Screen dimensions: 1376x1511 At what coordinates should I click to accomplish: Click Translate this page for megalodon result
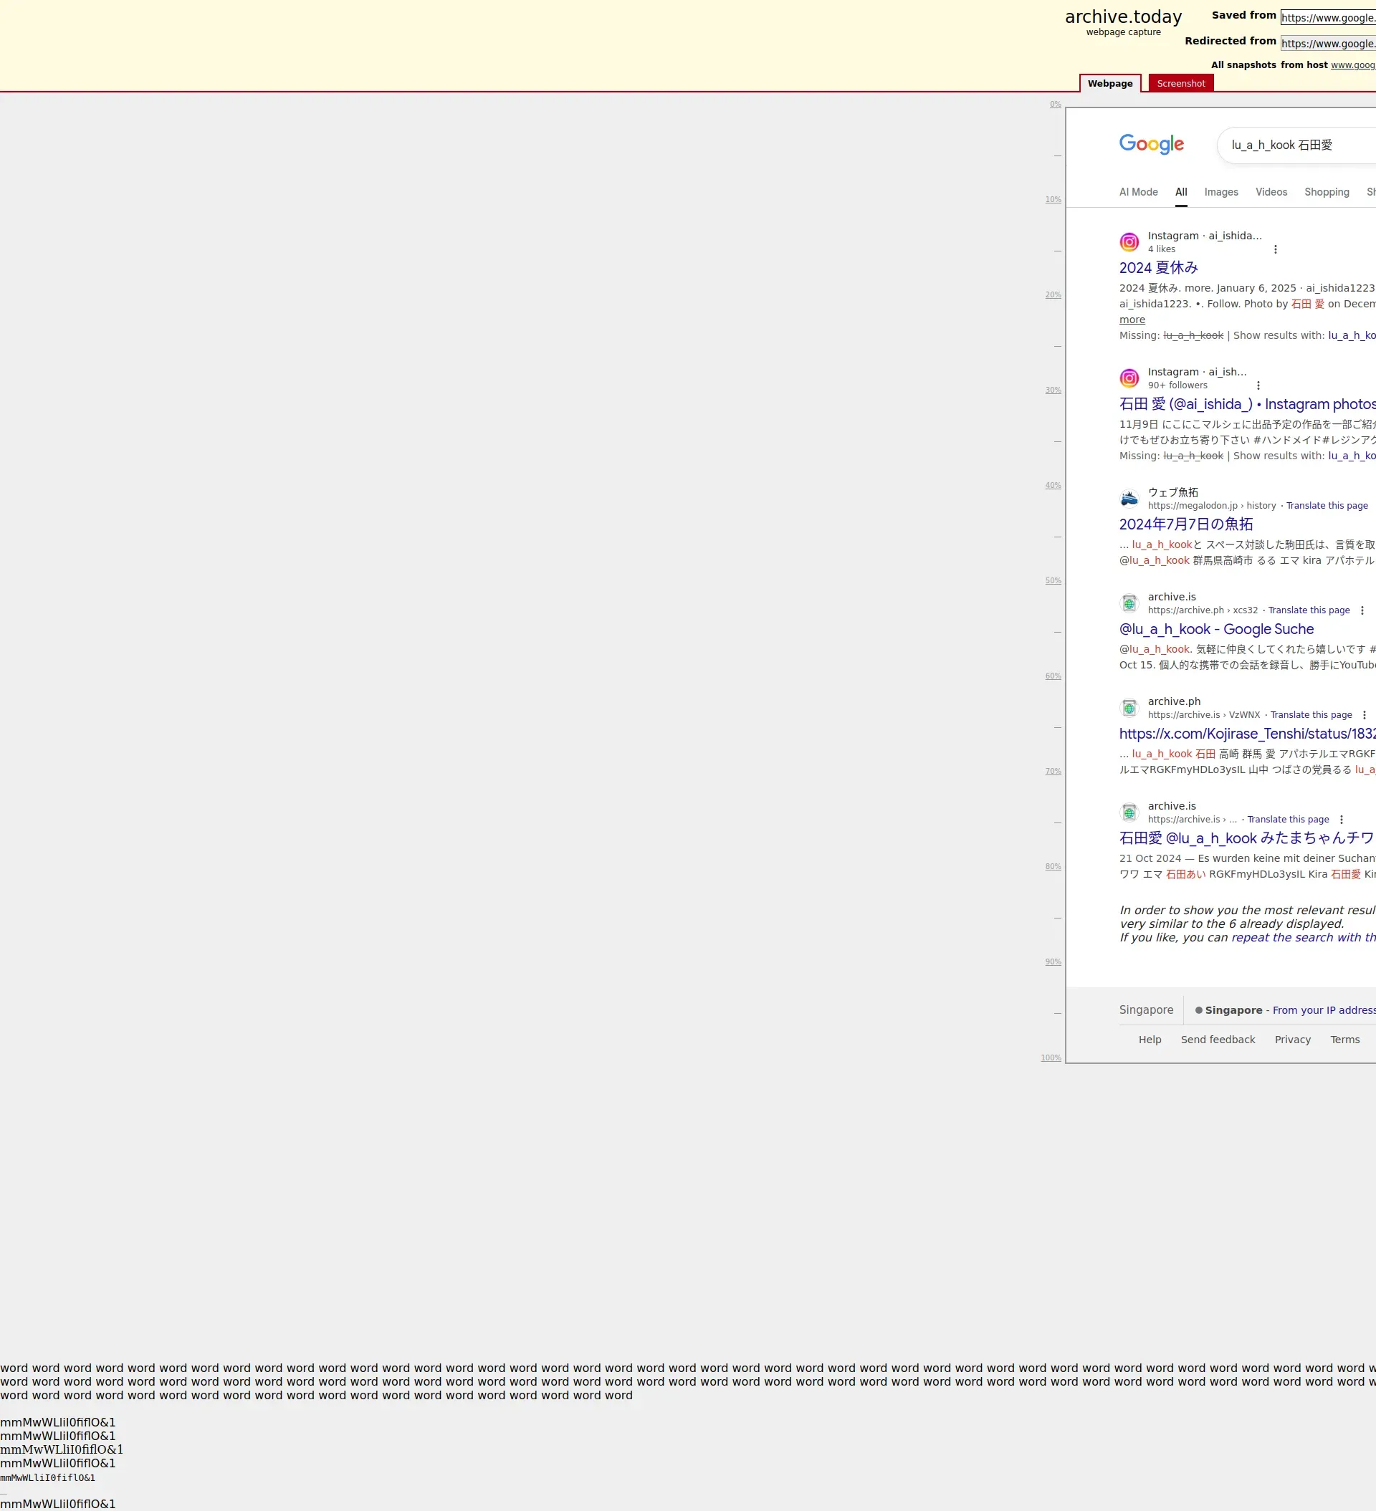click(1327, 506)
